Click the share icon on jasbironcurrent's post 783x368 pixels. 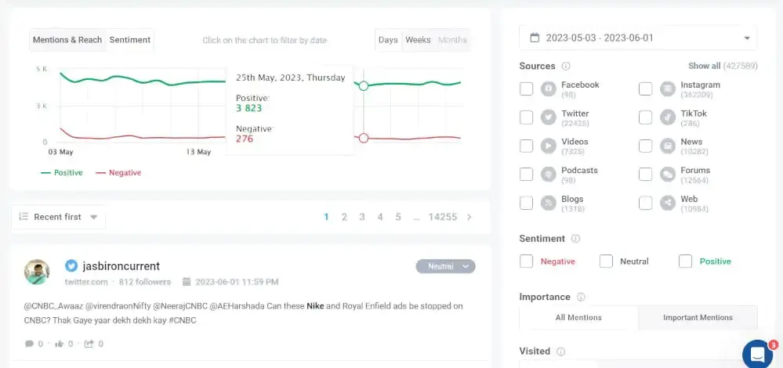[89, 344]
